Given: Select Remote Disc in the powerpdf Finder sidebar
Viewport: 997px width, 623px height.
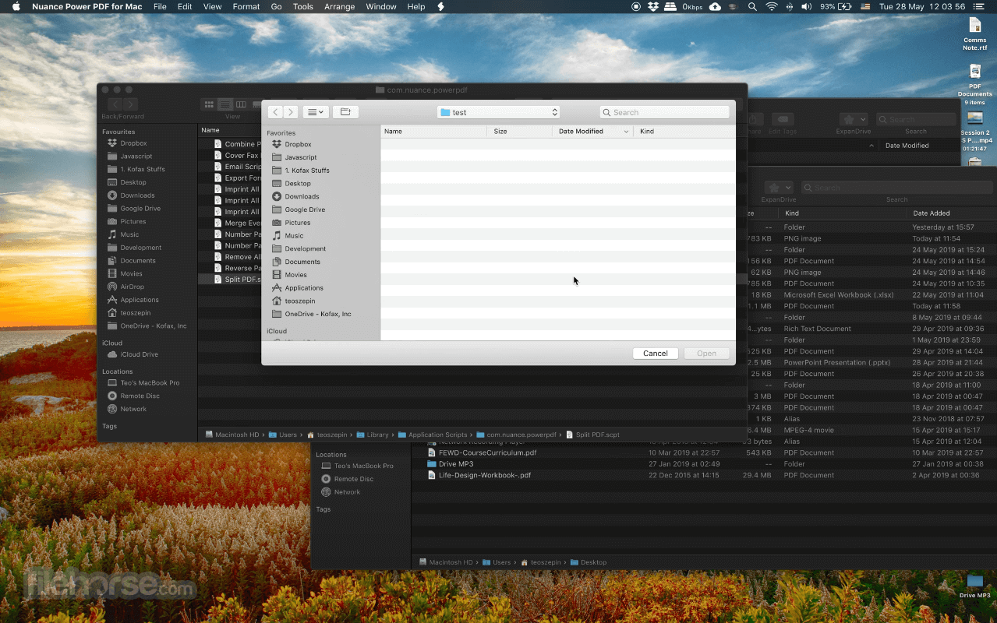Looking at the screenshot, I should coord(140,396).
